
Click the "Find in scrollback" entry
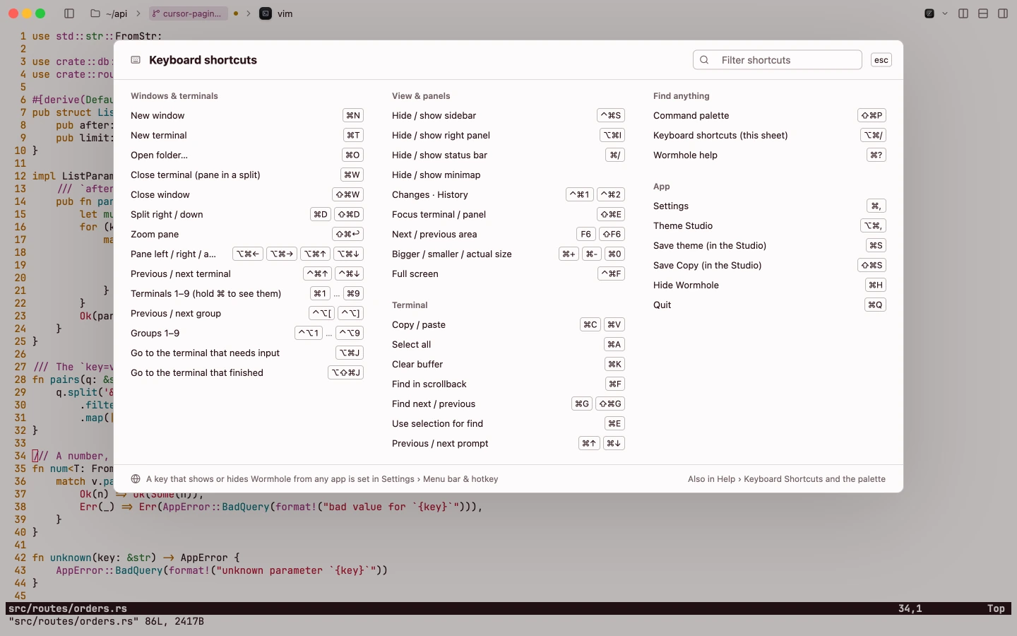click(509, 384)
